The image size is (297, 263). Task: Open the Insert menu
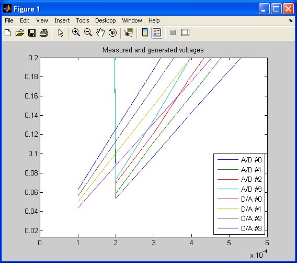click(x=62, y=20)
